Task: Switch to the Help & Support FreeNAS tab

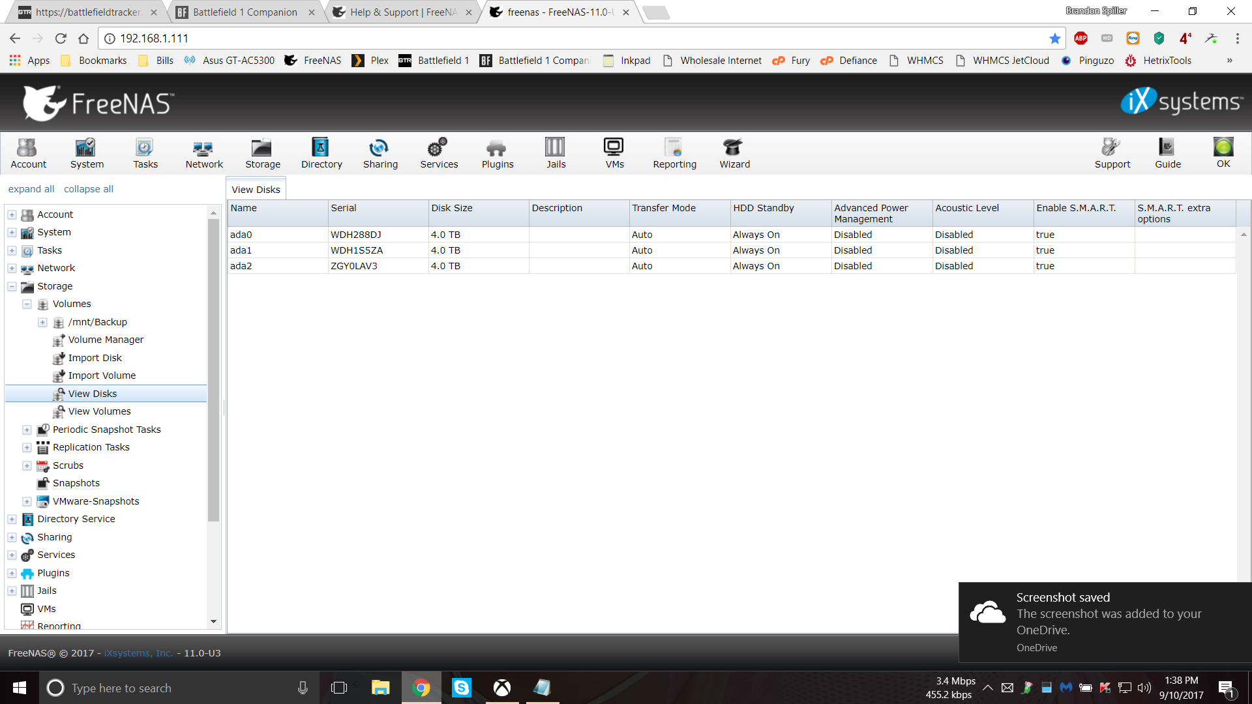Action: (x=402, y=12)
